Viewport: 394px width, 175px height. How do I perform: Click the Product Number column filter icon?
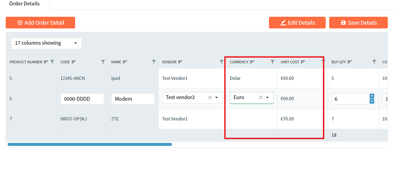click(x=52, y=62)
